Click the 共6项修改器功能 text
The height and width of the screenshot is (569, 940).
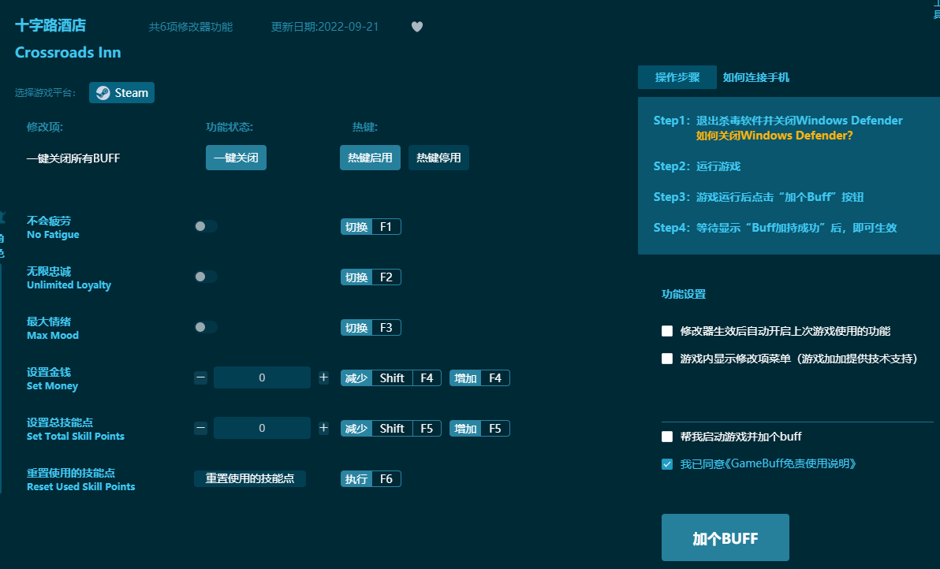(191, 27)
